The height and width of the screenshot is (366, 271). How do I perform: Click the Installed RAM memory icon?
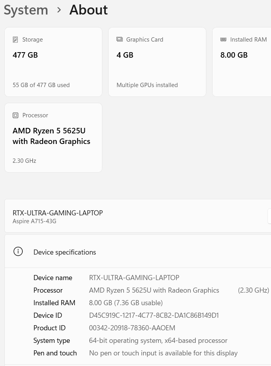(224, 40)
